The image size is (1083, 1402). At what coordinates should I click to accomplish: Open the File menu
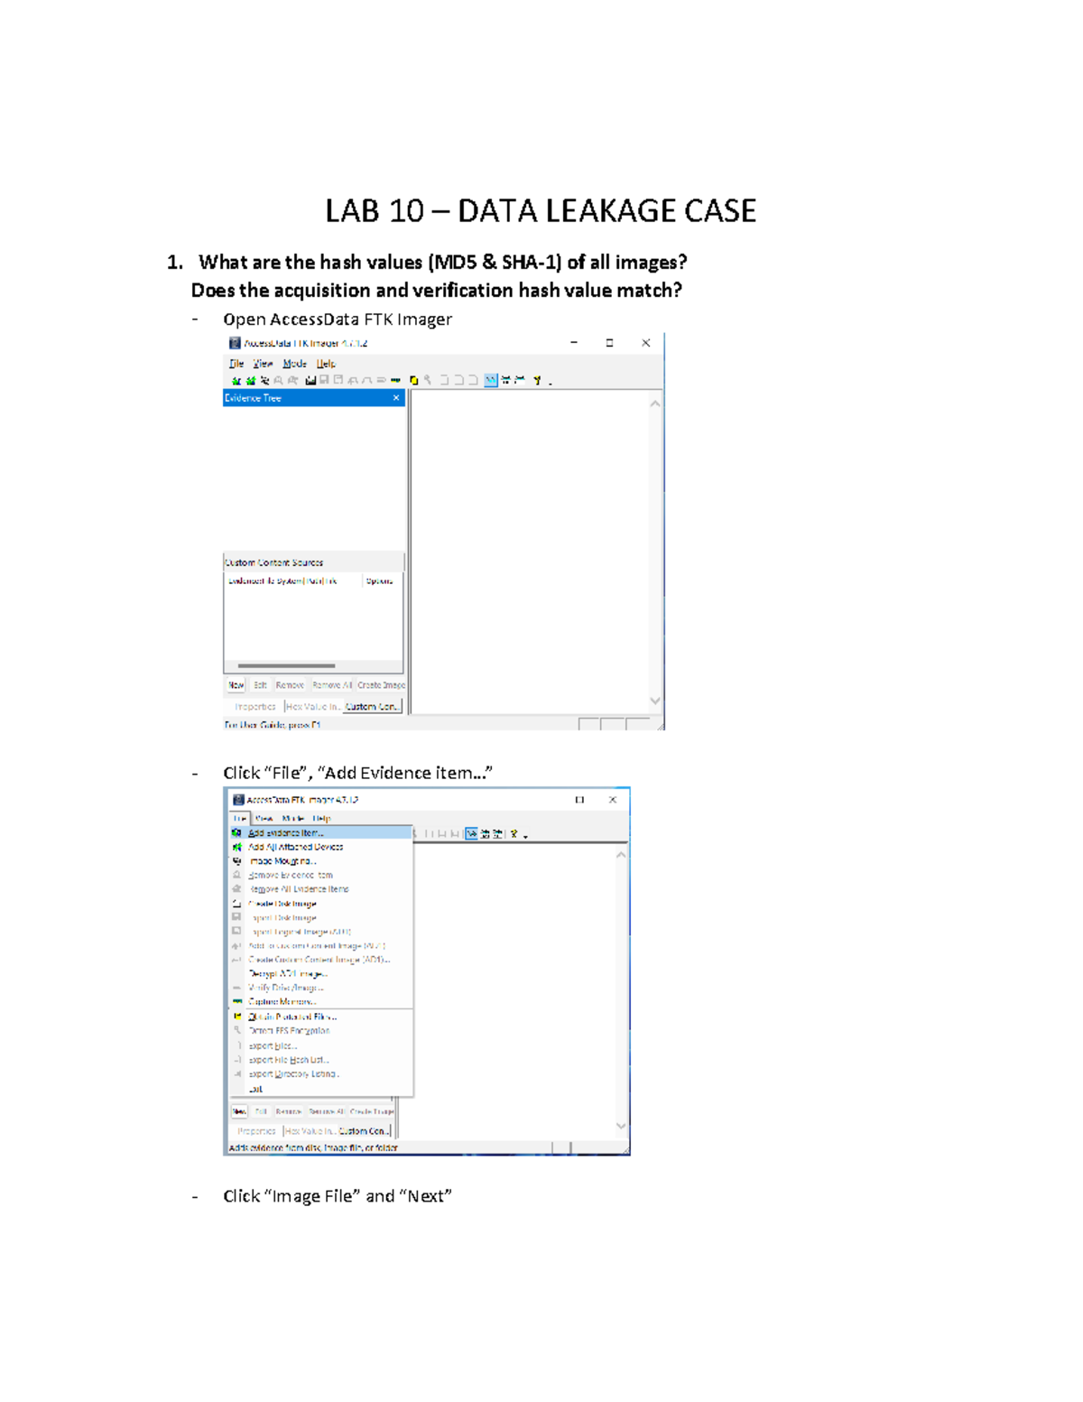[237, 362]
